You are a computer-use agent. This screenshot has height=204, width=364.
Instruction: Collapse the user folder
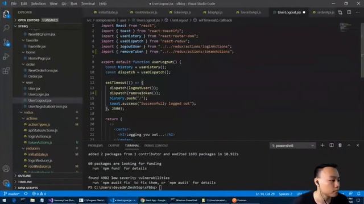click(x=29, y=82)
